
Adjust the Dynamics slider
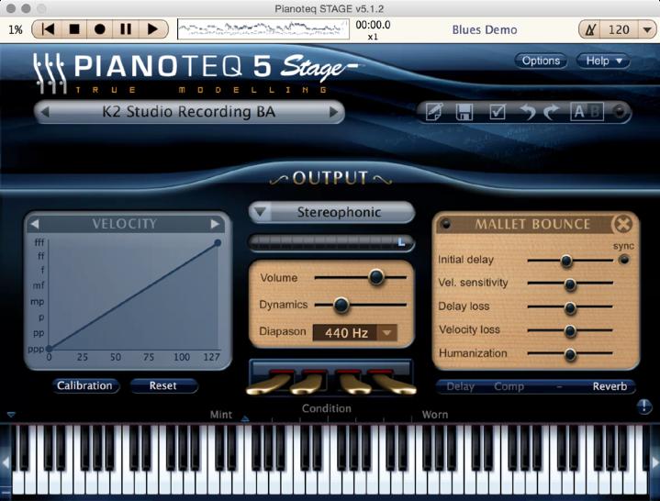(x=341, y=305)
